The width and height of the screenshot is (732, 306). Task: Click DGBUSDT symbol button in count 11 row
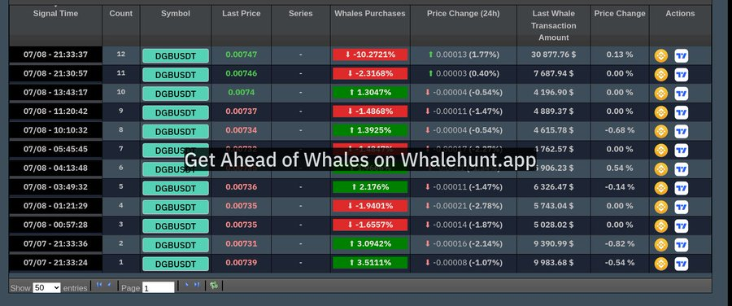176,75
